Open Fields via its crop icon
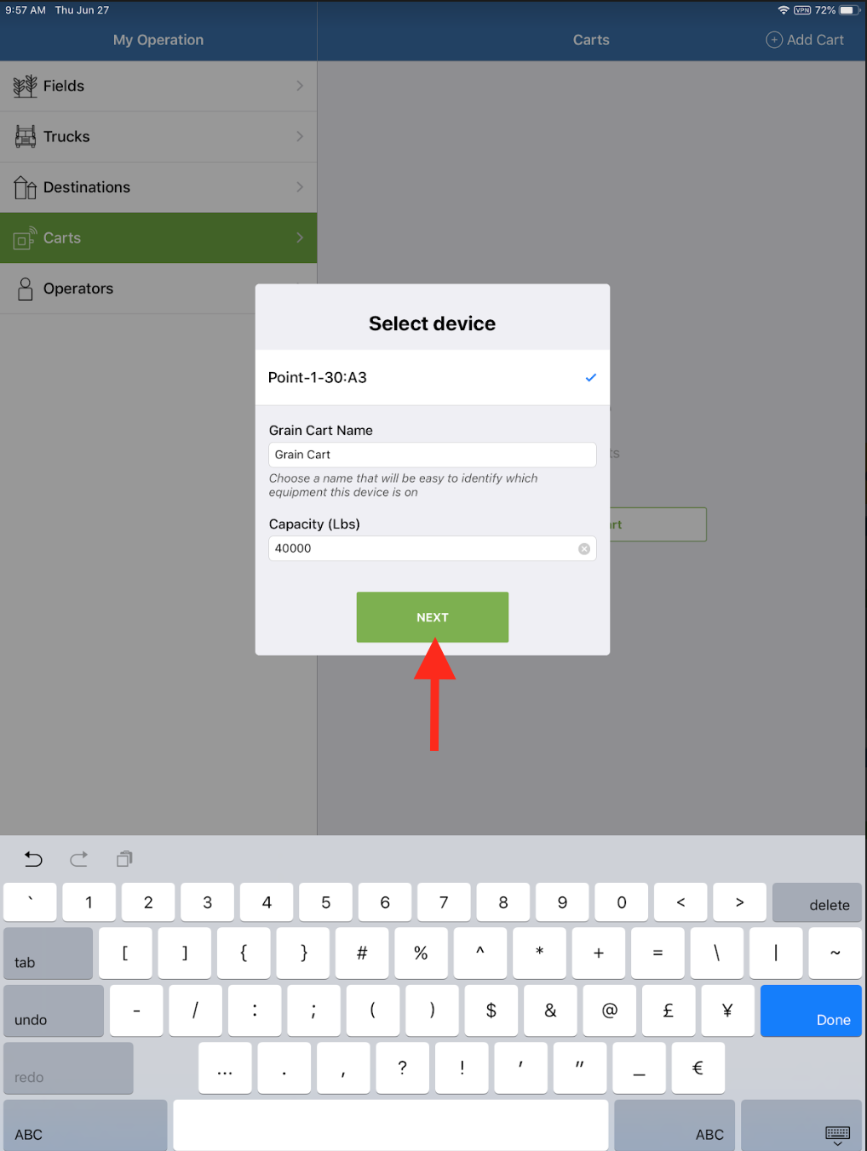 [x=25, y=86]
